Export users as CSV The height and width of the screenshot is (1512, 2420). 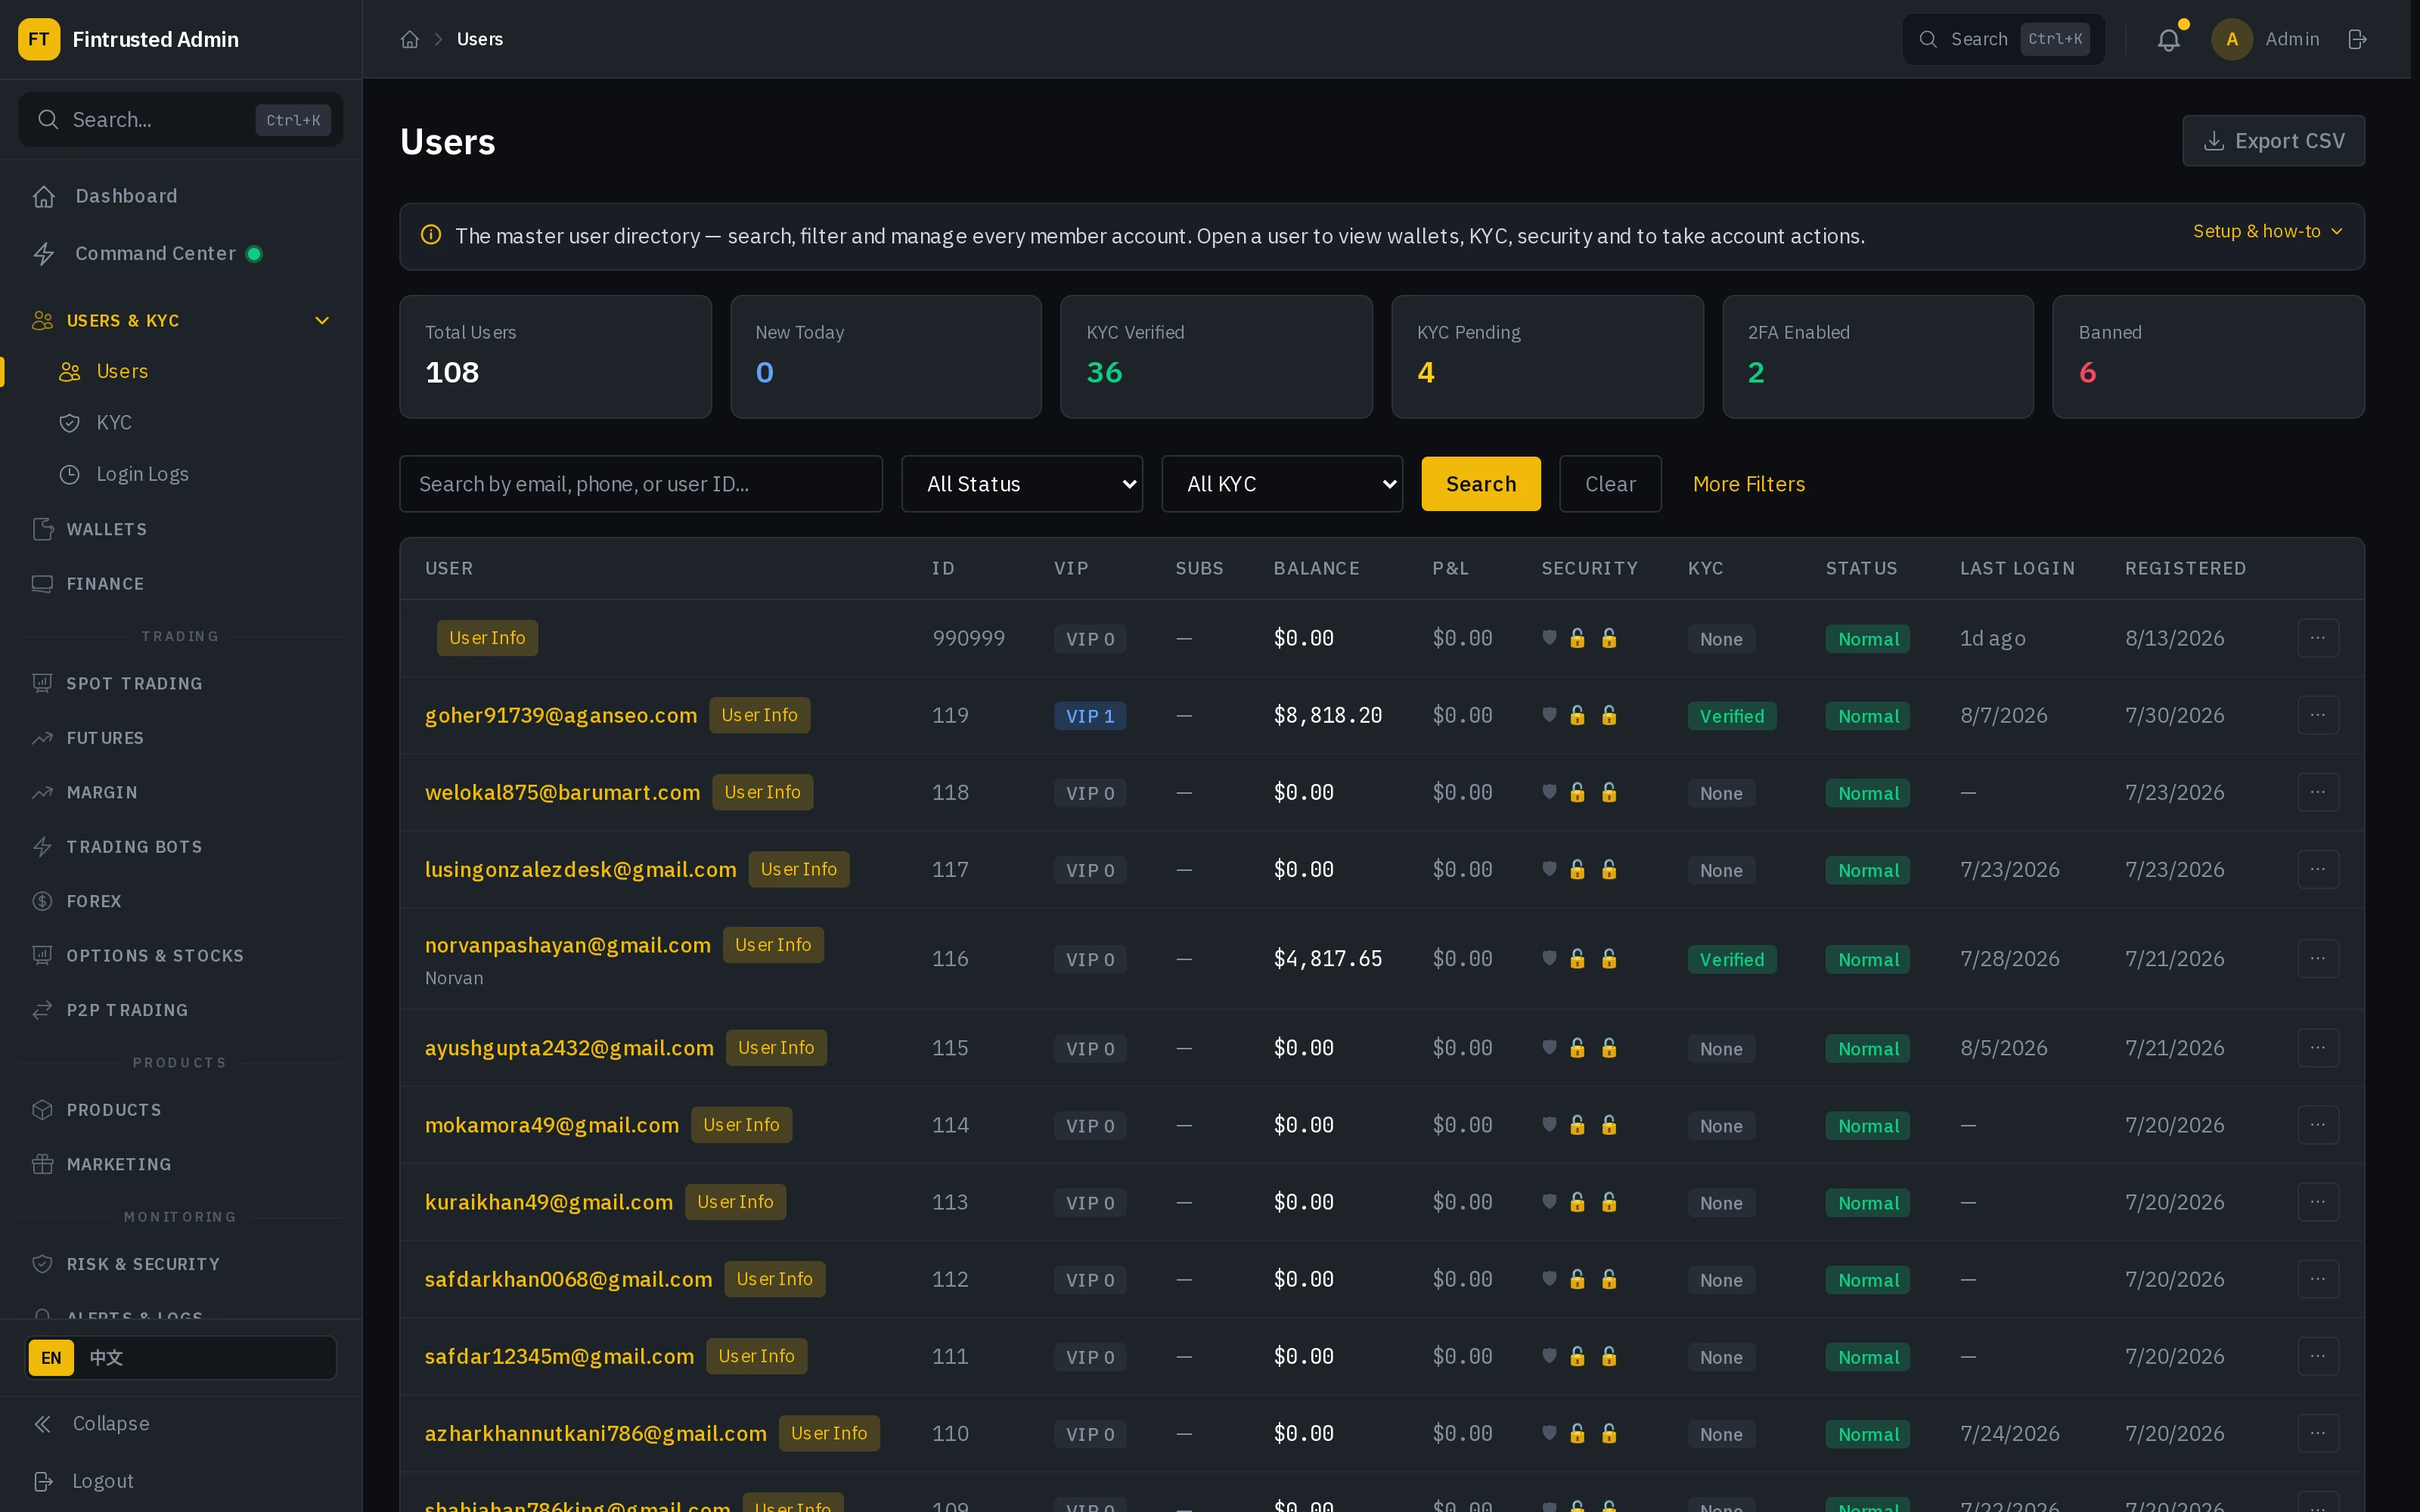coord(2273,141)
